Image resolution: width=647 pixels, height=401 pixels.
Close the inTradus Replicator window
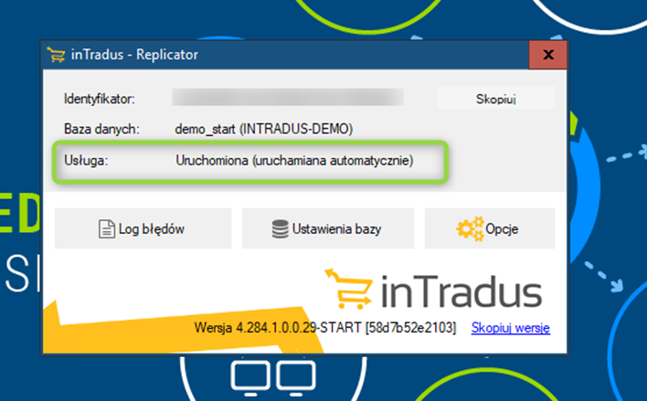548,55
